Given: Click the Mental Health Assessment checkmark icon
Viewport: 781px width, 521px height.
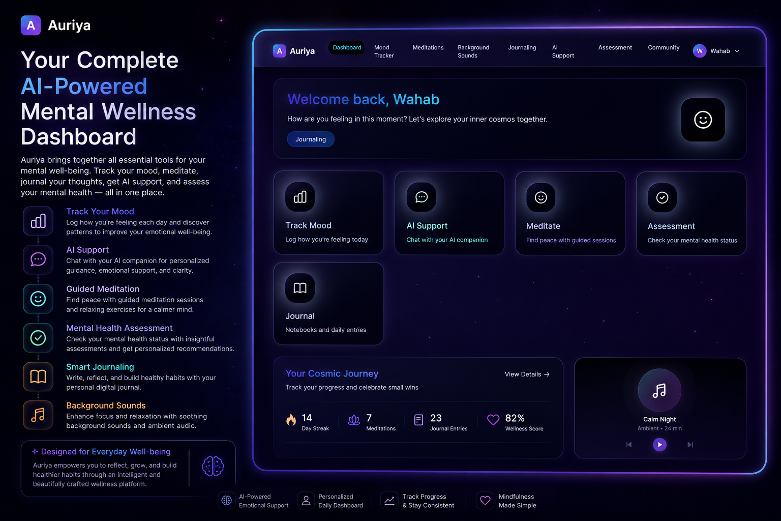Looking at the screenshot, I should [38, 338].
